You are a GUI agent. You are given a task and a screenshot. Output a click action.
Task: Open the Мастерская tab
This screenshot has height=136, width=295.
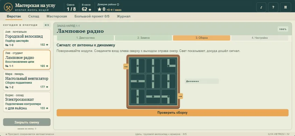pos(57,16)
